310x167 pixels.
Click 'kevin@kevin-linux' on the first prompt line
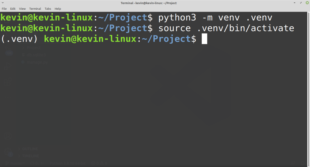click(x=47, y=18)
